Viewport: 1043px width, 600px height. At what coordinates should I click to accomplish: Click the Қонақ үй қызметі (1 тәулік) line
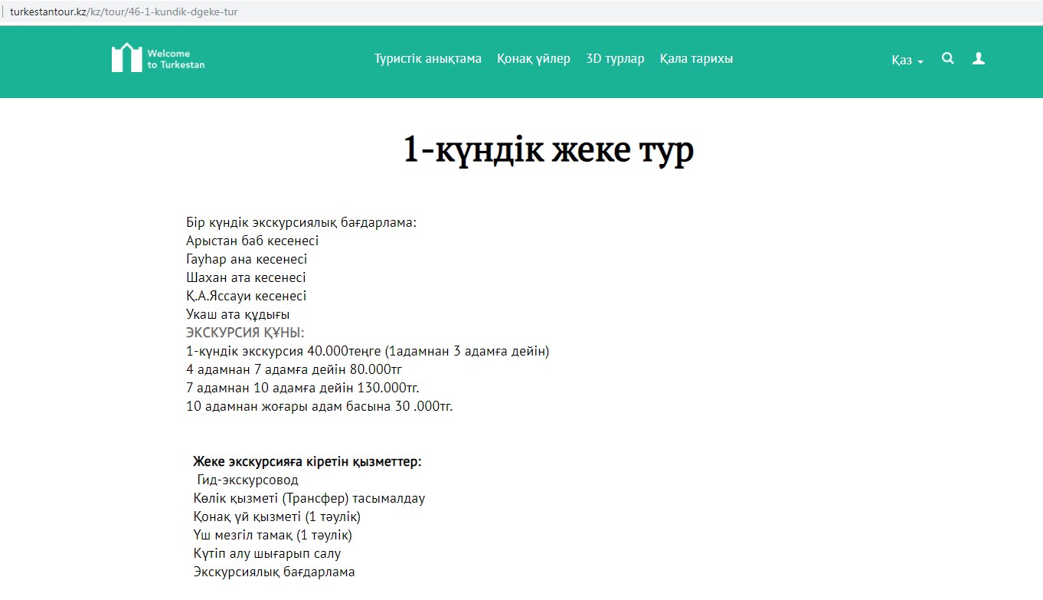277,516
